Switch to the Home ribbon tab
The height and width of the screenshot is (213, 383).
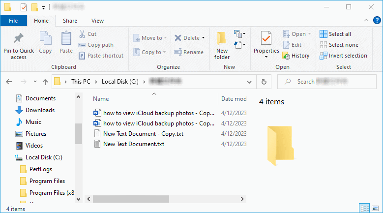(41, 21)
